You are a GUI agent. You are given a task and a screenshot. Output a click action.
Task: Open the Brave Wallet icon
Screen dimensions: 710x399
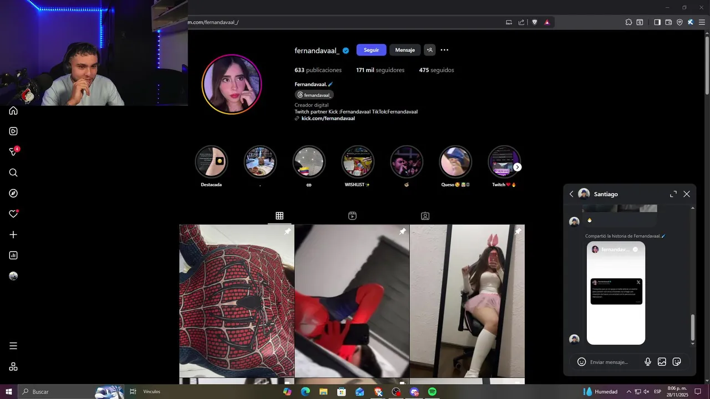click(668, 22)
